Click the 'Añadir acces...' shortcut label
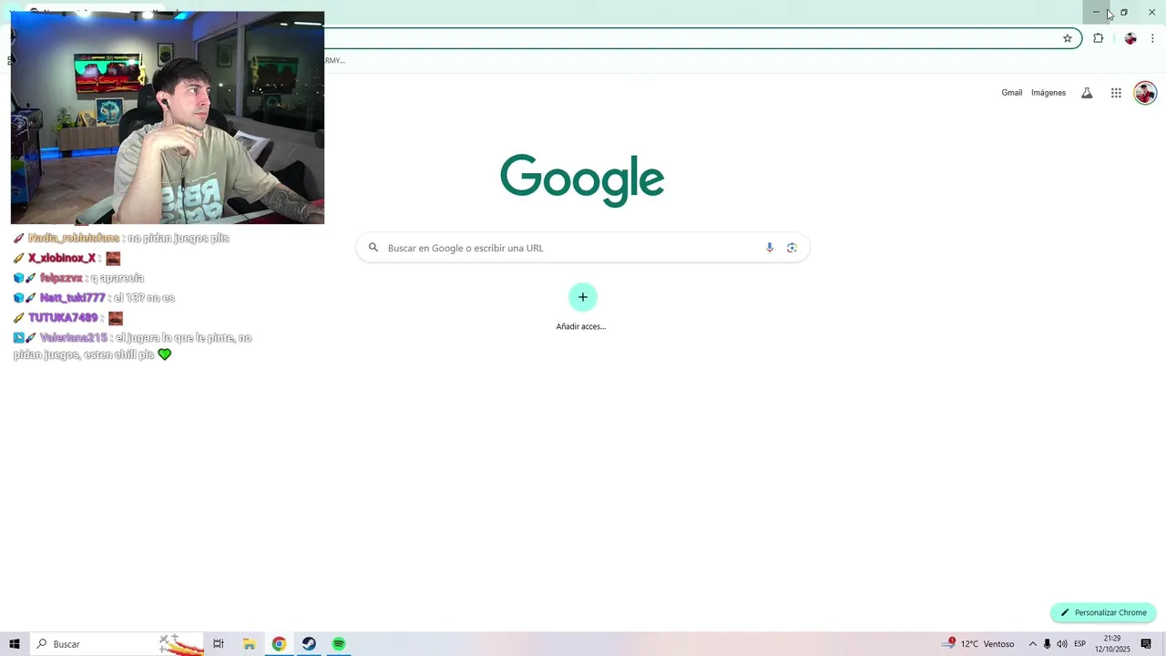Screen dimensions: 1166x656 pyautogui.click(x=581, y=326)
